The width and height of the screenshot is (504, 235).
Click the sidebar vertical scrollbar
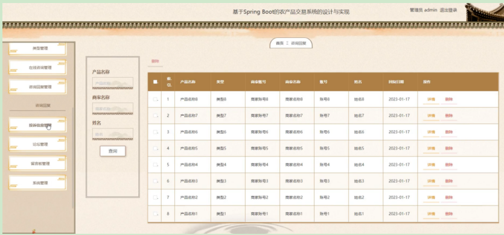pyautogui.click(x=73, y=157)
